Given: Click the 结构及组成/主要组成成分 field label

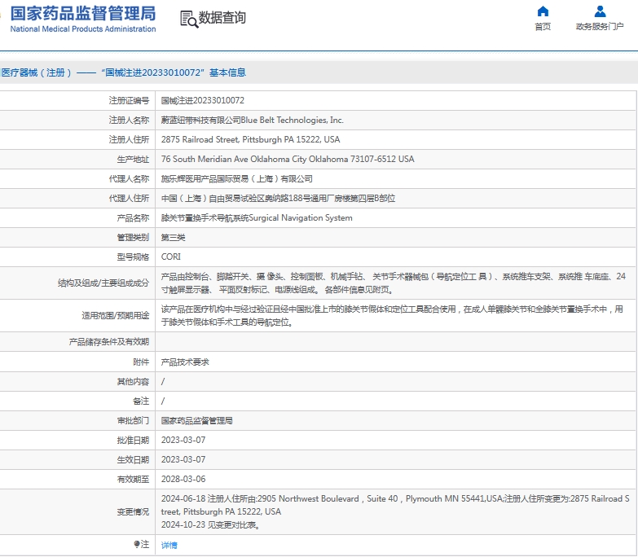Looking at the screenshot, I should [x=103, y=283].
